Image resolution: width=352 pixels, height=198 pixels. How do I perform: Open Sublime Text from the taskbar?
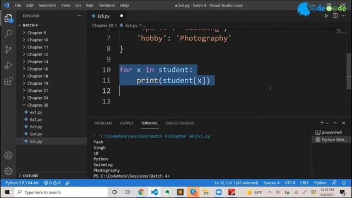tap(180, 192)
